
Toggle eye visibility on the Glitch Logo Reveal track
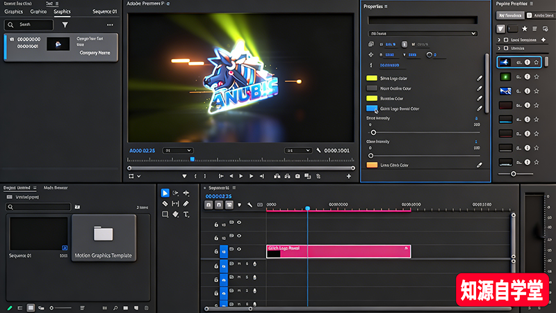point(239,250)
